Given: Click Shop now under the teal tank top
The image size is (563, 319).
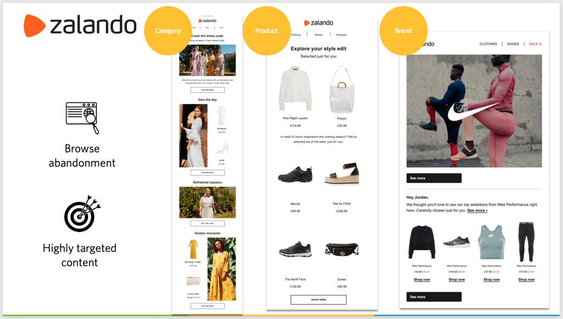Looking at the screenshot, I should pyautogui.click(x=492, y=279).
